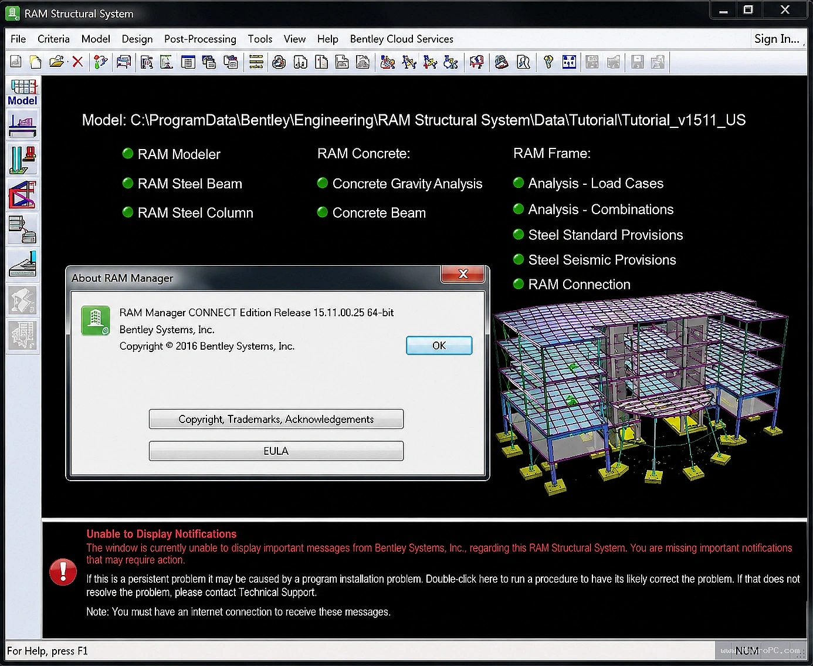Screen dimensions: 813x666
Task: Launch the RAM Foundation module sidebar icon
Action: click(23, 264)
